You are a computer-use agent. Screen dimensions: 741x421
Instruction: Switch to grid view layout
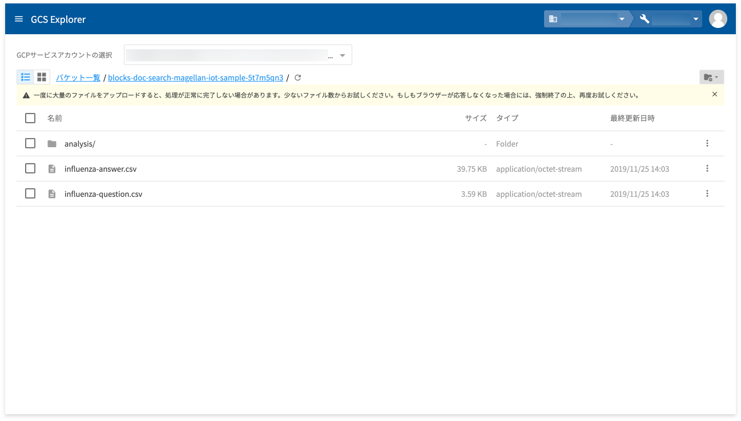42,77
